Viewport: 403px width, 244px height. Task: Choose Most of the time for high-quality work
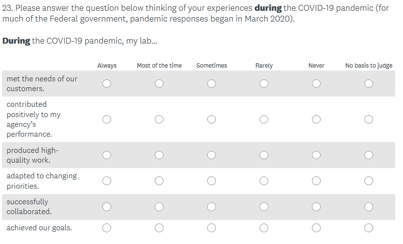[x=159, y=155]
